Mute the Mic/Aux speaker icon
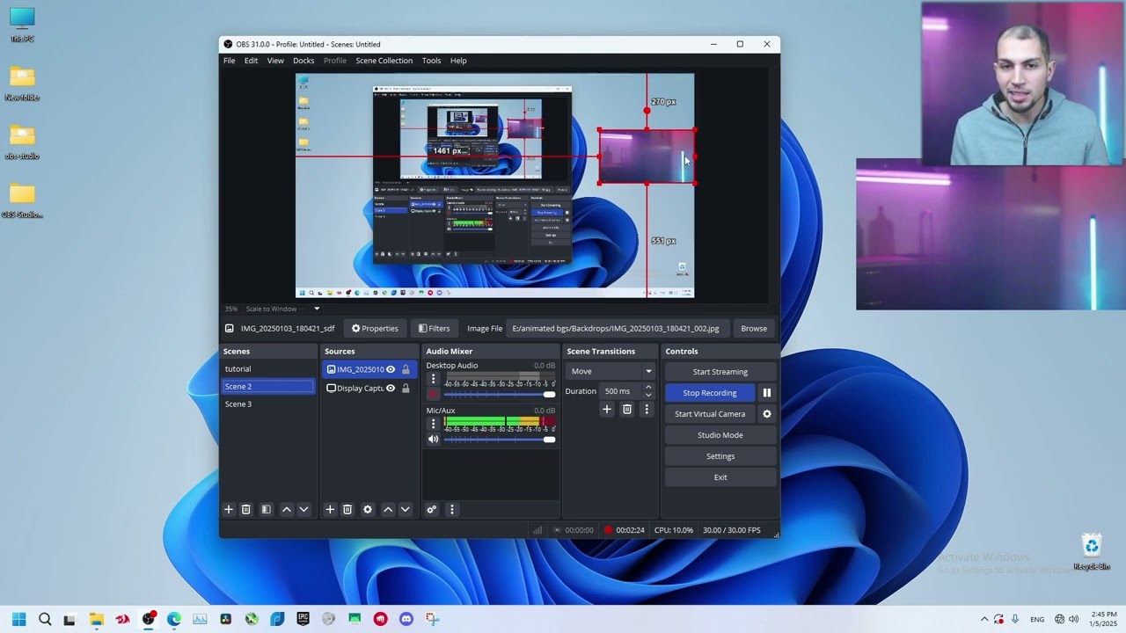 click(x=433, y=439)
